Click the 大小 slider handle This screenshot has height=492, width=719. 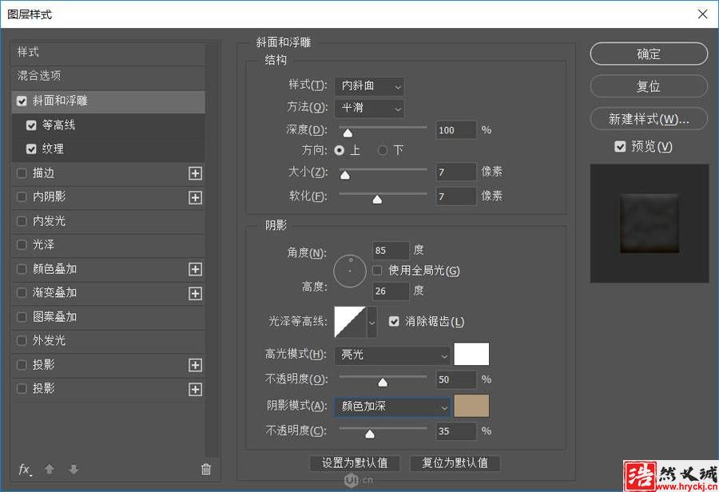(345, 175)
